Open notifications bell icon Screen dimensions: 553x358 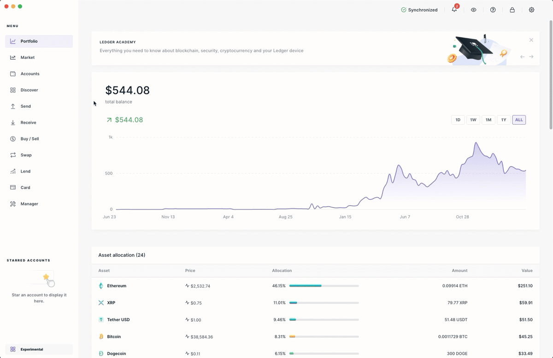tap(454, 10)
